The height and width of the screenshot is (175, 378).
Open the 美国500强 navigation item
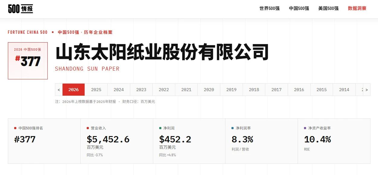328,8
